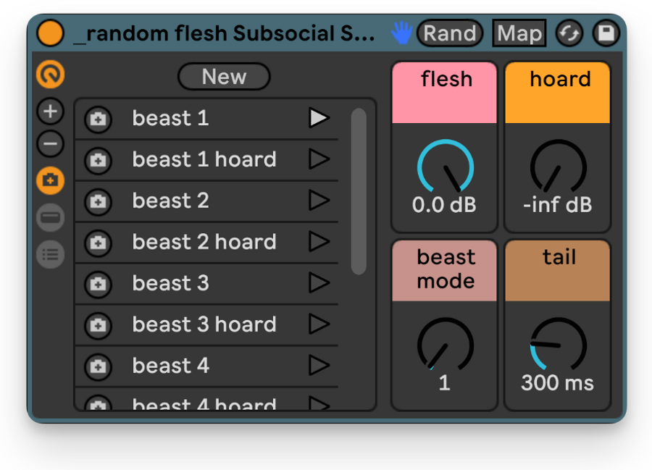652x470 pixels.
Task: Overwrite the beast 3 hoard variation via camera icon
Action: click(98, 325)
